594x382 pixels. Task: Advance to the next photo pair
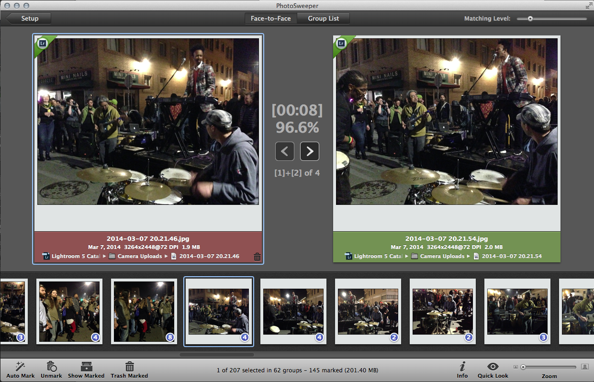310,151
